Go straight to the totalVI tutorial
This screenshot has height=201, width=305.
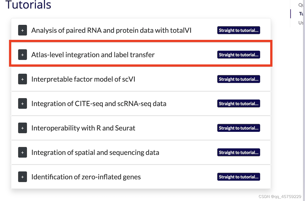(238, 30)
